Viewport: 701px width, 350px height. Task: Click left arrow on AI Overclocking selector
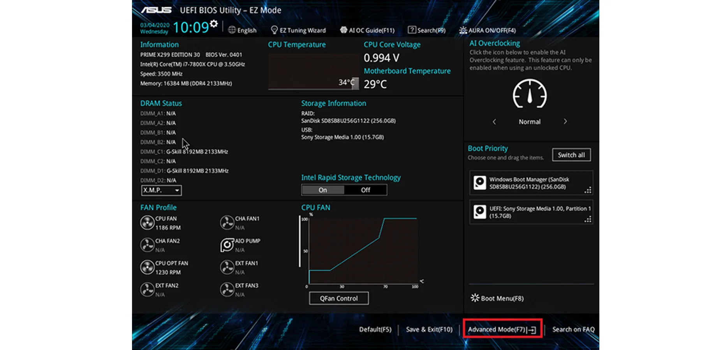494,121
